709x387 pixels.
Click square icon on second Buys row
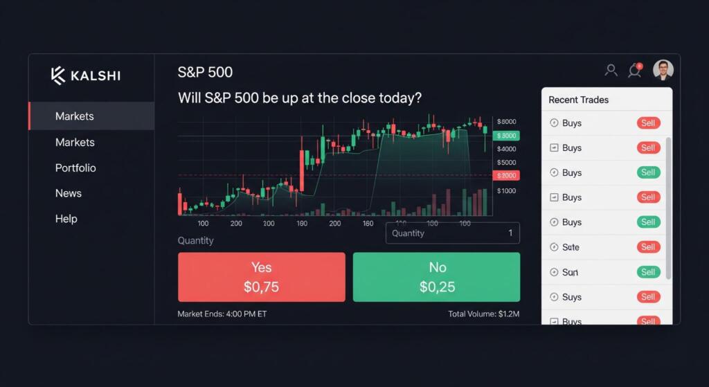point(554,148)
